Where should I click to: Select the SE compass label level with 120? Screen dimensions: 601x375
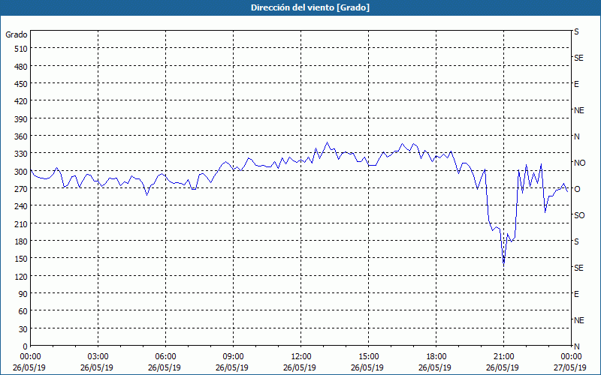point(578,268)
